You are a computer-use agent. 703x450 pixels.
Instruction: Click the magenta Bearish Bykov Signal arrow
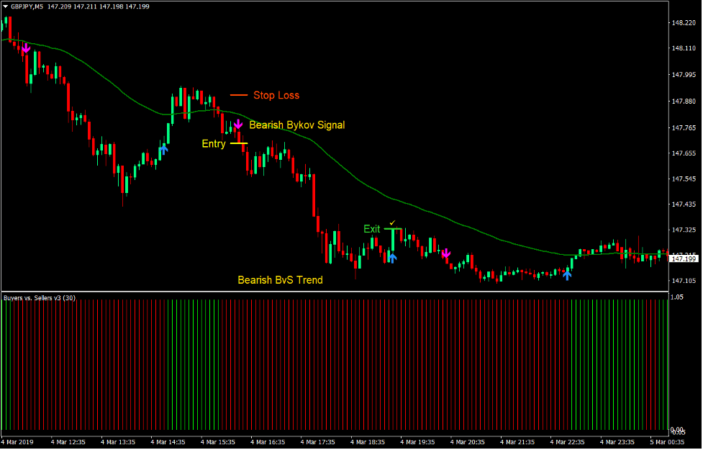coord(238,125)
